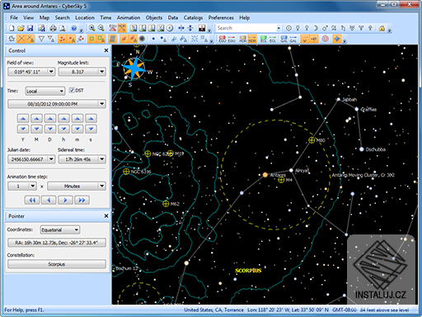Open the Preferences menu

tap(221, 17)
